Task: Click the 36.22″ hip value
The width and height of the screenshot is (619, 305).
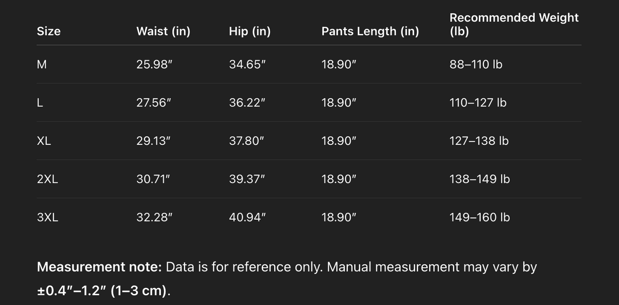Action: 247,103
